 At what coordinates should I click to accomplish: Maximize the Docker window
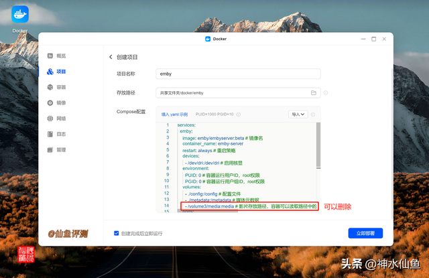pyautogui.click(x=374, y=39)
